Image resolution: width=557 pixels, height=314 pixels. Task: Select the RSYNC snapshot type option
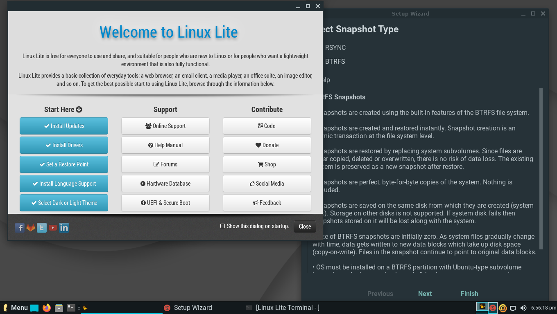click(x=335, y=47)
